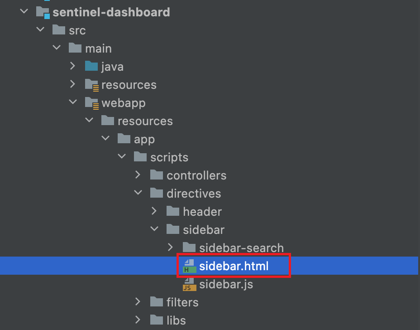
Task: Select the sidebar.js file label
Action: pyautogui.click(x=226, y=284)
